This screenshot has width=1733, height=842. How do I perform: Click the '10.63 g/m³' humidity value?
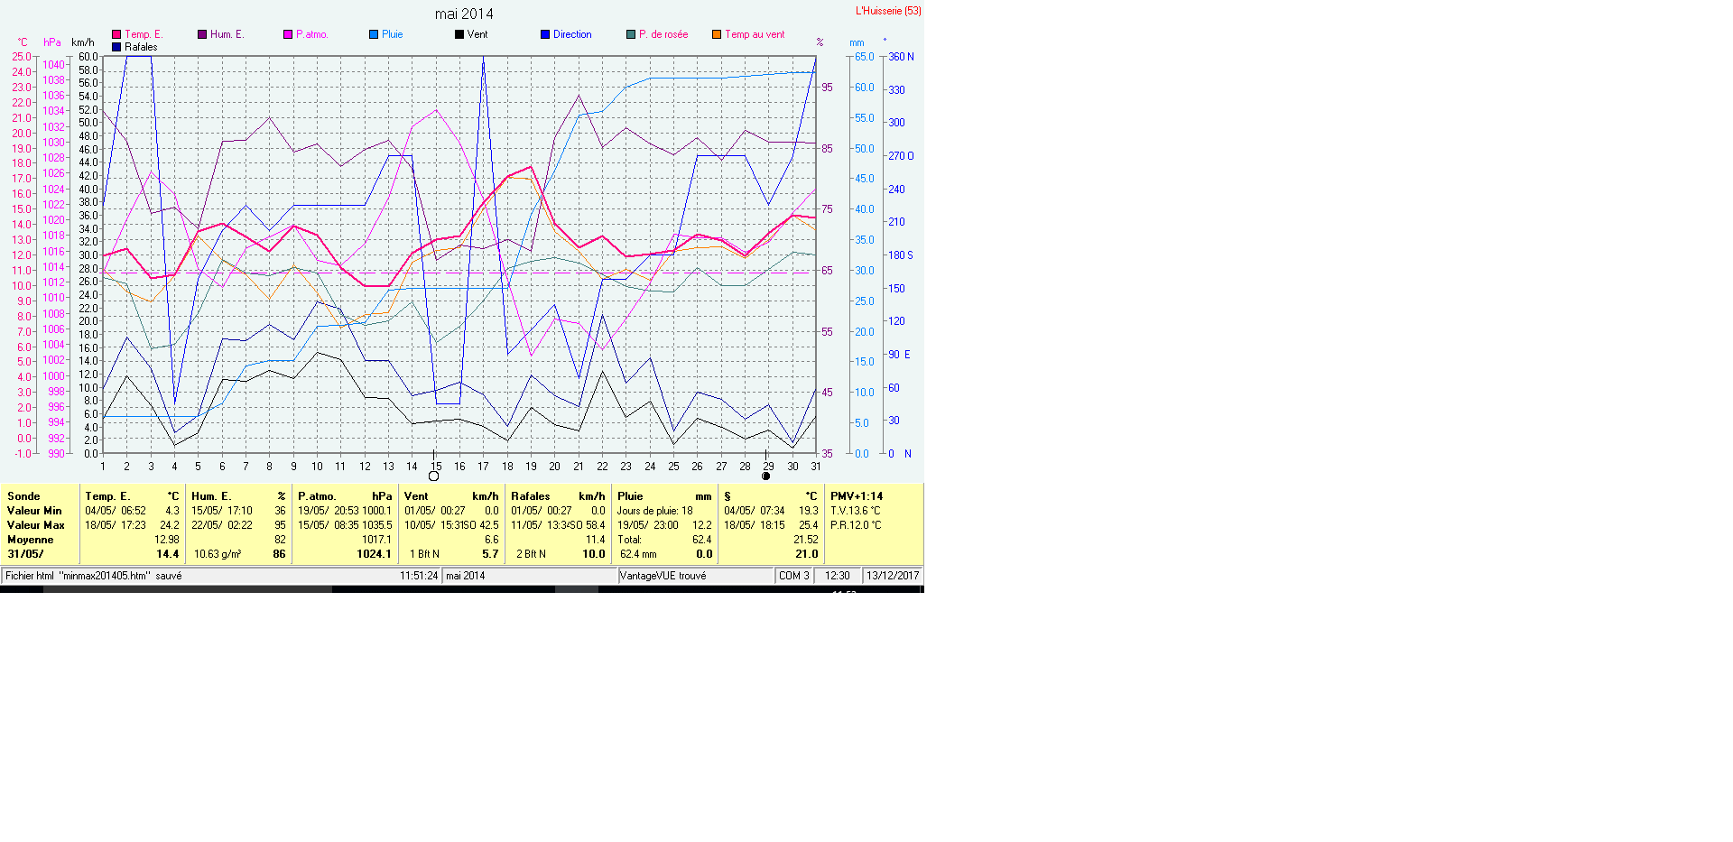[x=218, y=554]
